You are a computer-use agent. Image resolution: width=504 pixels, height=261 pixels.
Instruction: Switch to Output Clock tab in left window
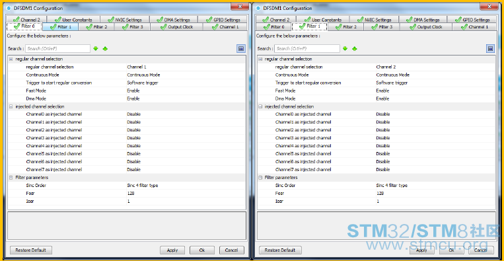pyautogui.click(x=176, y=27)
